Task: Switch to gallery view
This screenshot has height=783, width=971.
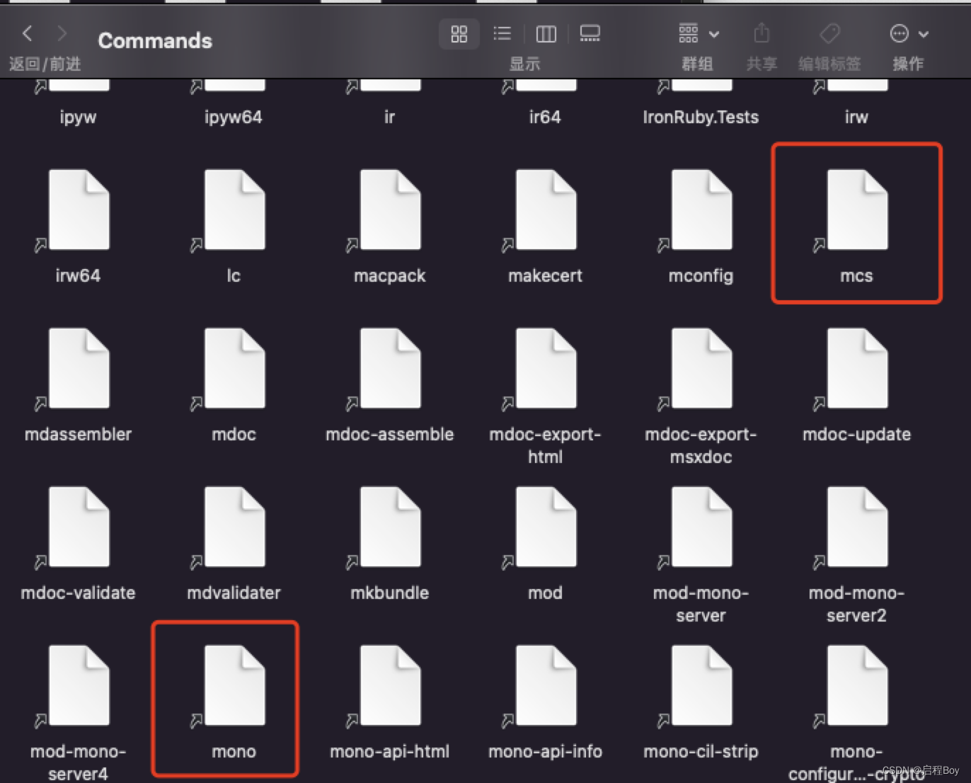Action: tap(590, 33)
